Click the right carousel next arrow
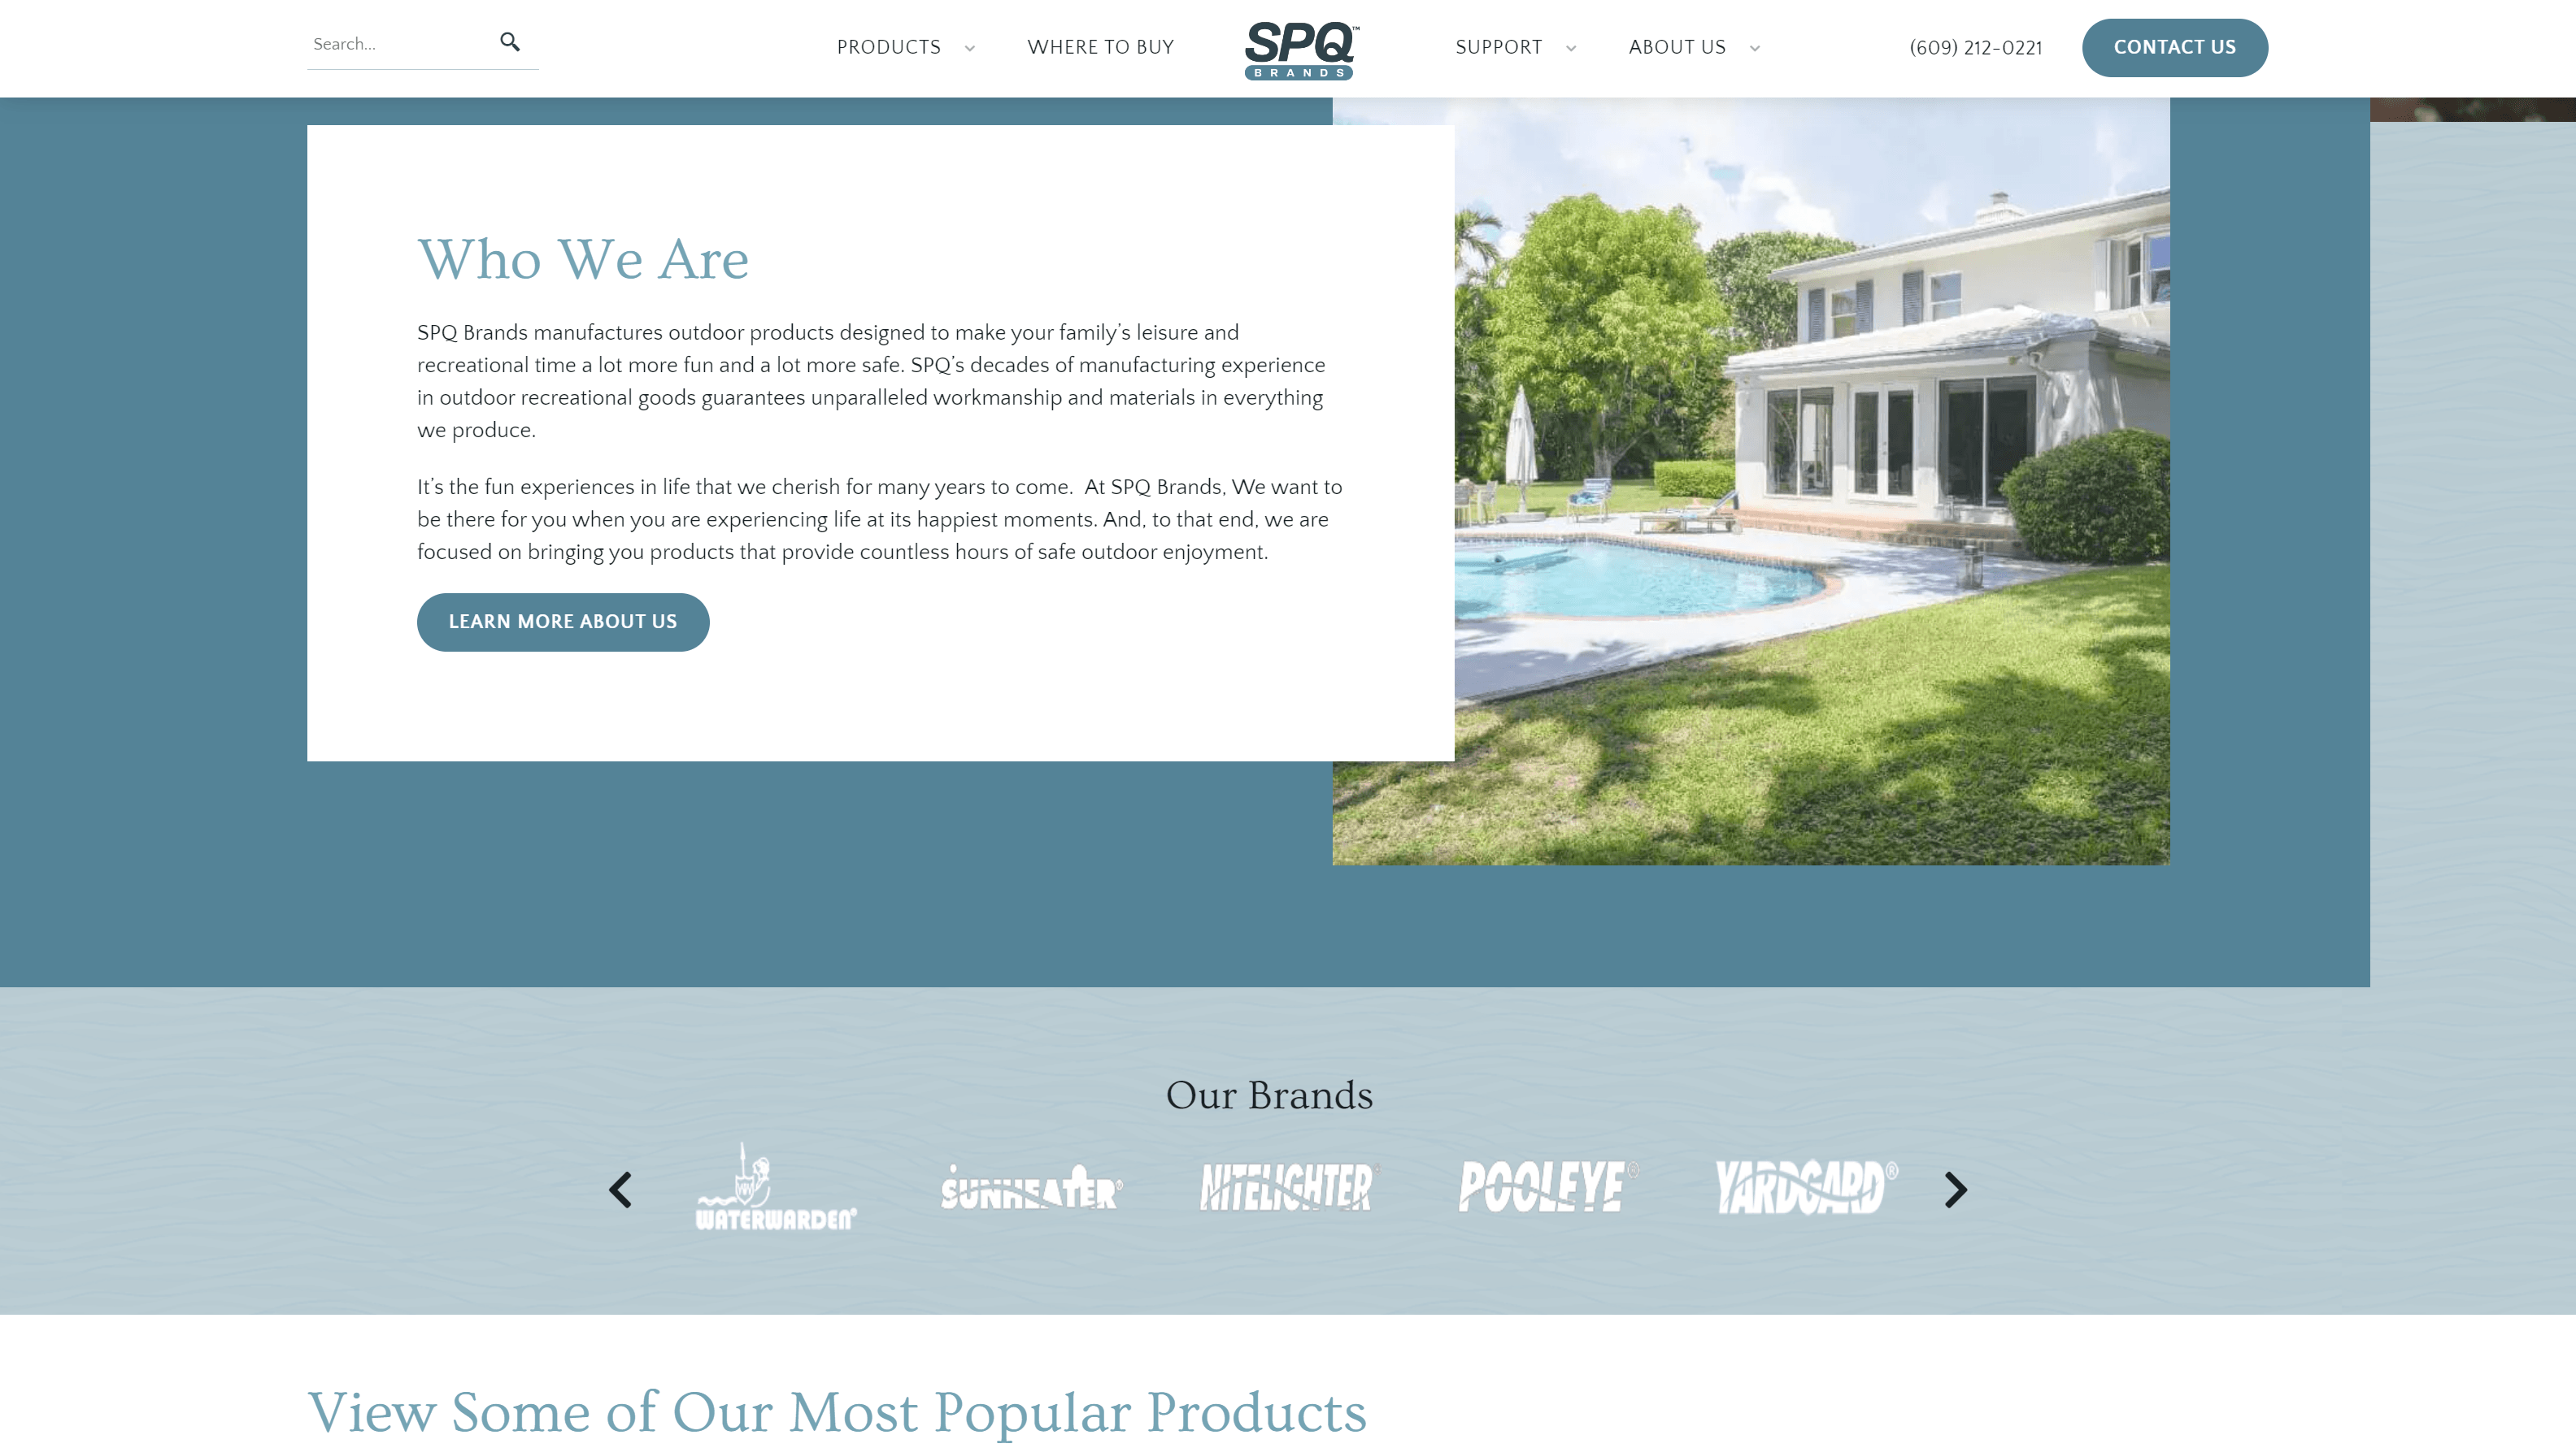Viewport: 2576px width, 1448px height. tap(1955, 1188)
